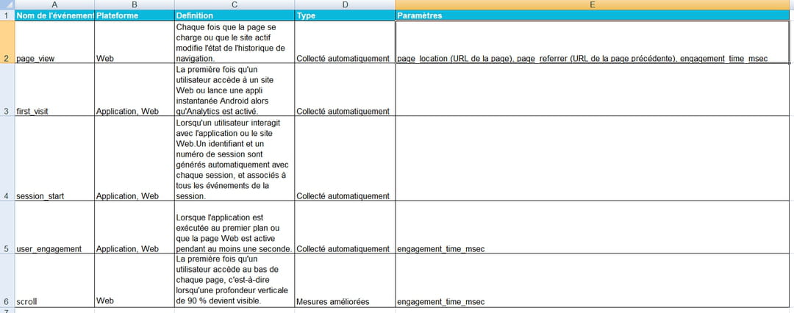Select the 'scroll' event name cell
The image size is (794, 313).
coord(54,281)
